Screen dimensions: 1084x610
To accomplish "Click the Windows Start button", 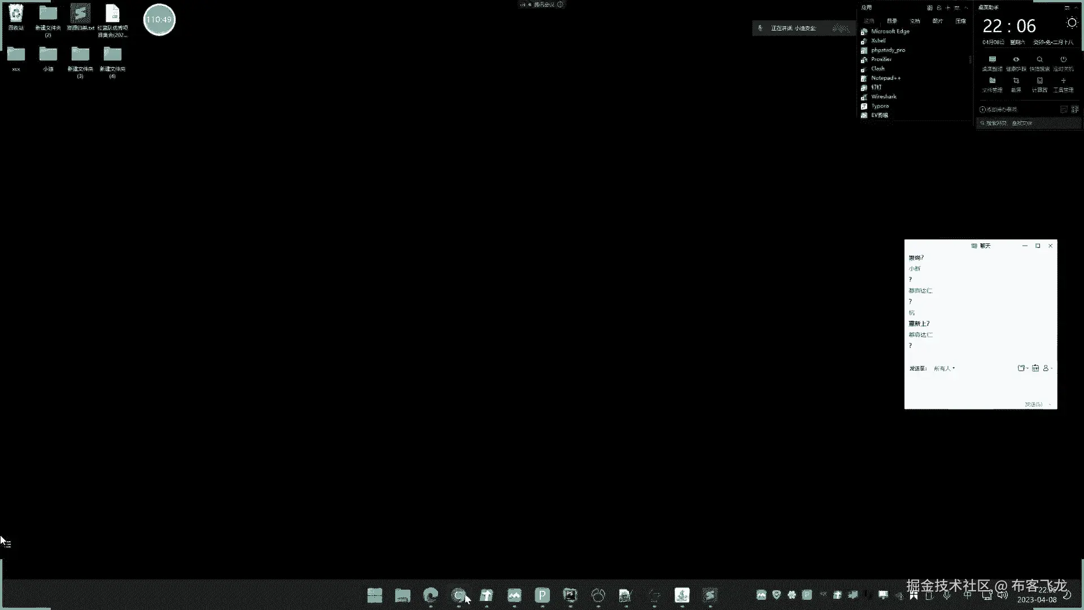I will point(375,595).
